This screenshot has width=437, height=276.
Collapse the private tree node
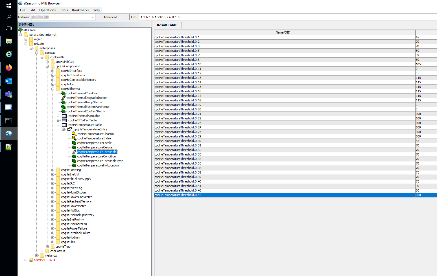(26, 44)
